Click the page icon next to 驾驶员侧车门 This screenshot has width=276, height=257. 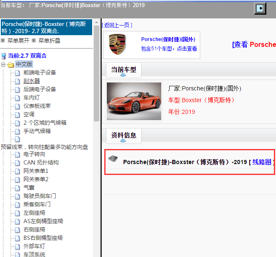18,196
